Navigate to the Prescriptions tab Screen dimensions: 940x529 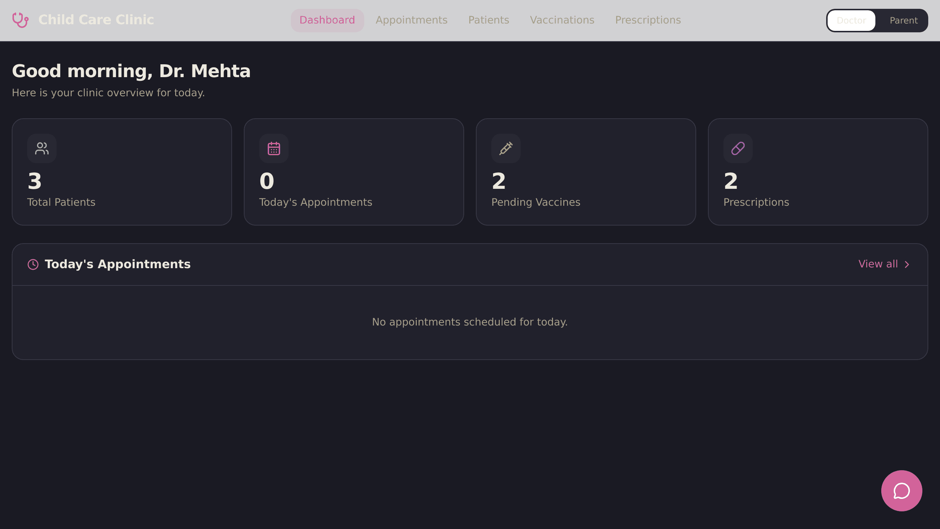[648, 20]
